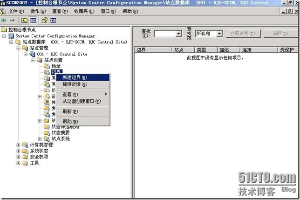Click the 边界 node icon

click(x=47, y=72)
